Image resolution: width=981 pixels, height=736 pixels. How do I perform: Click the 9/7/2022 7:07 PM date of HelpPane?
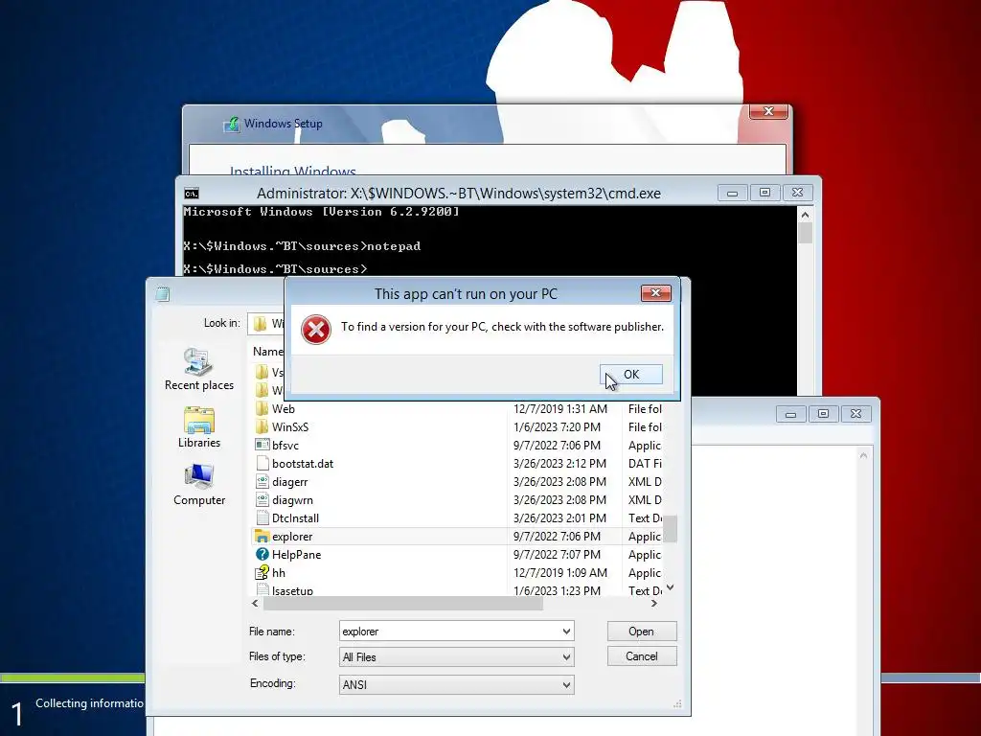(x=557, y=555)
